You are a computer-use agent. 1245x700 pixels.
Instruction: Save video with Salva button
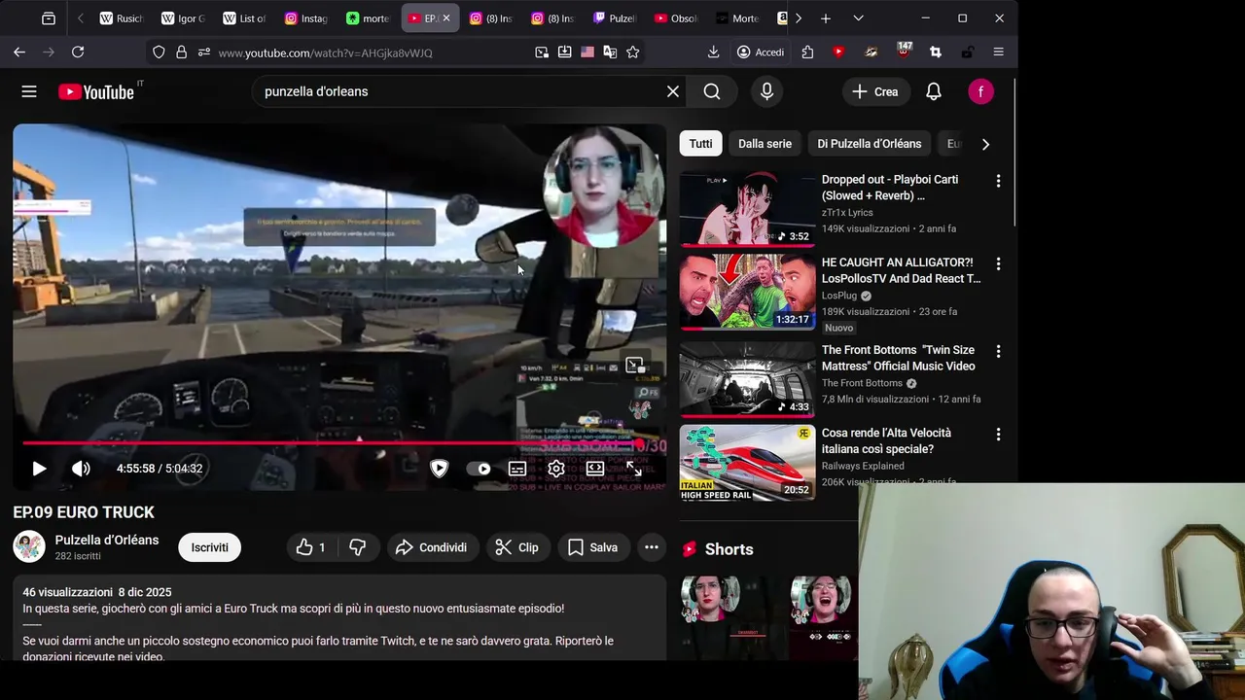593,547
